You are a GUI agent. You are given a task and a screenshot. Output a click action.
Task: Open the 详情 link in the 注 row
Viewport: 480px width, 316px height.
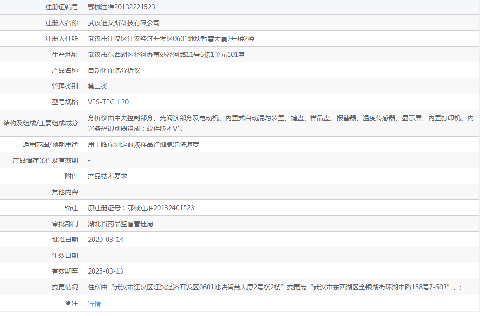click(94, 304)
